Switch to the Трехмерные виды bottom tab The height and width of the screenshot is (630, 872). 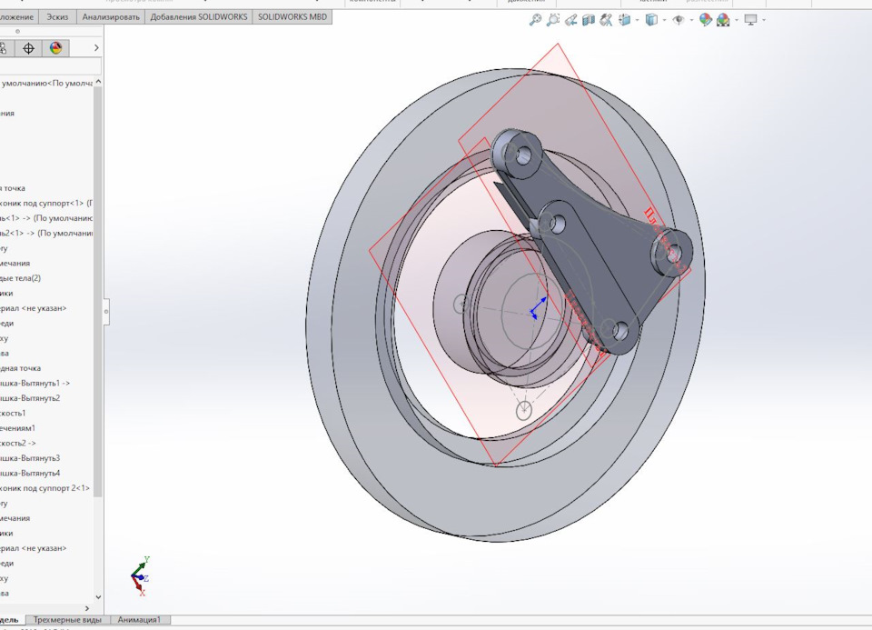click(67, 619)
